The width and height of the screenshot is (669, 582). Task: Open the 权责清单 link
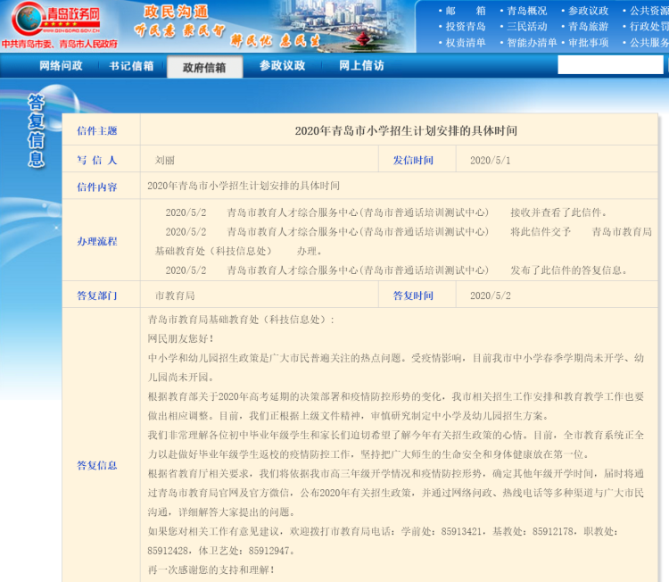click(466, 43)
